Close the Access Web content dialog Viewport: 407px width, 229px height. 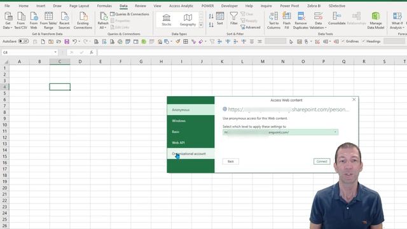[x=354, y=100]
